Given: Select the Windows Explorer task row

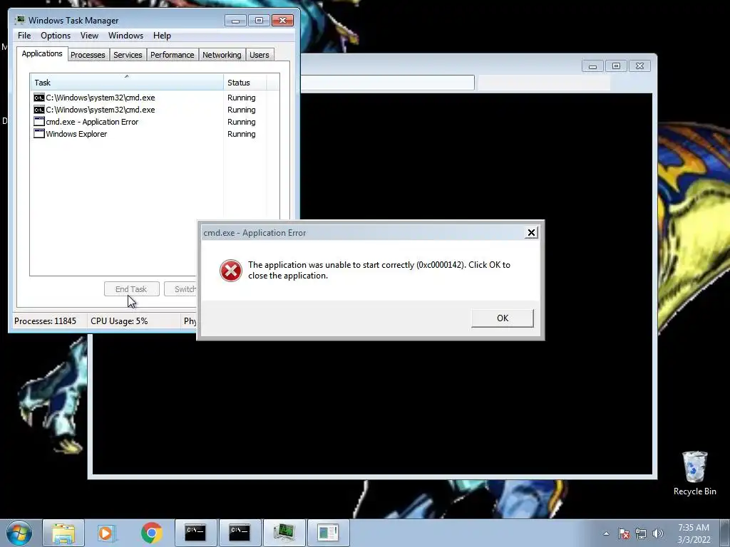Looking at the screenshot, I should click(155, 134).
